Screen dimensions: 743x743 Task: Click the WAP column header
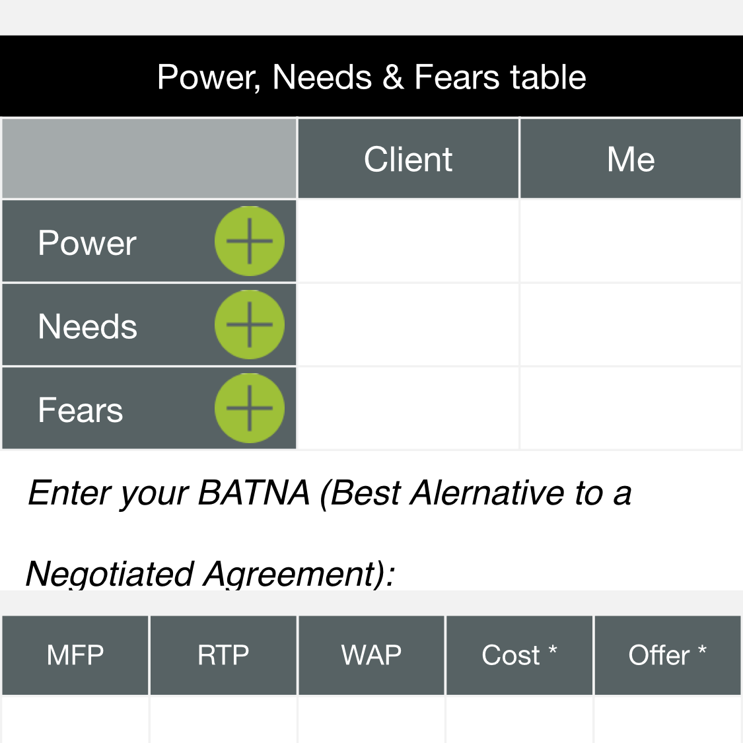371,655
